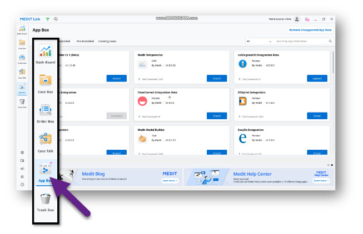363x234 pixels.
Task: Click the coDiagnostiX blue app icon
Action: tap(242, 64)
